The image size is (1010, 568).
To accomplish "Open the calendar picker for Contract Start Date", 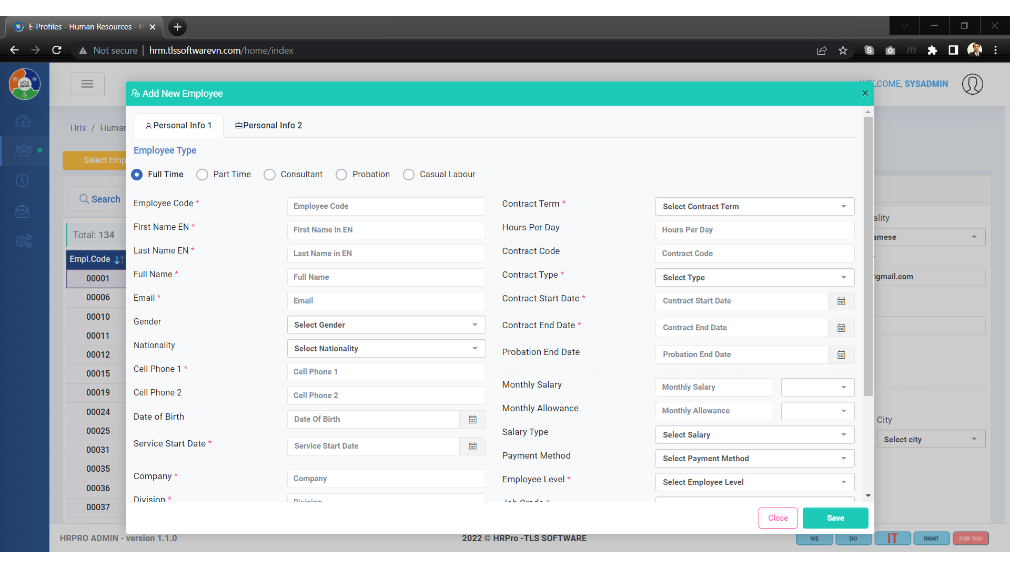I will tap(841, 301).
